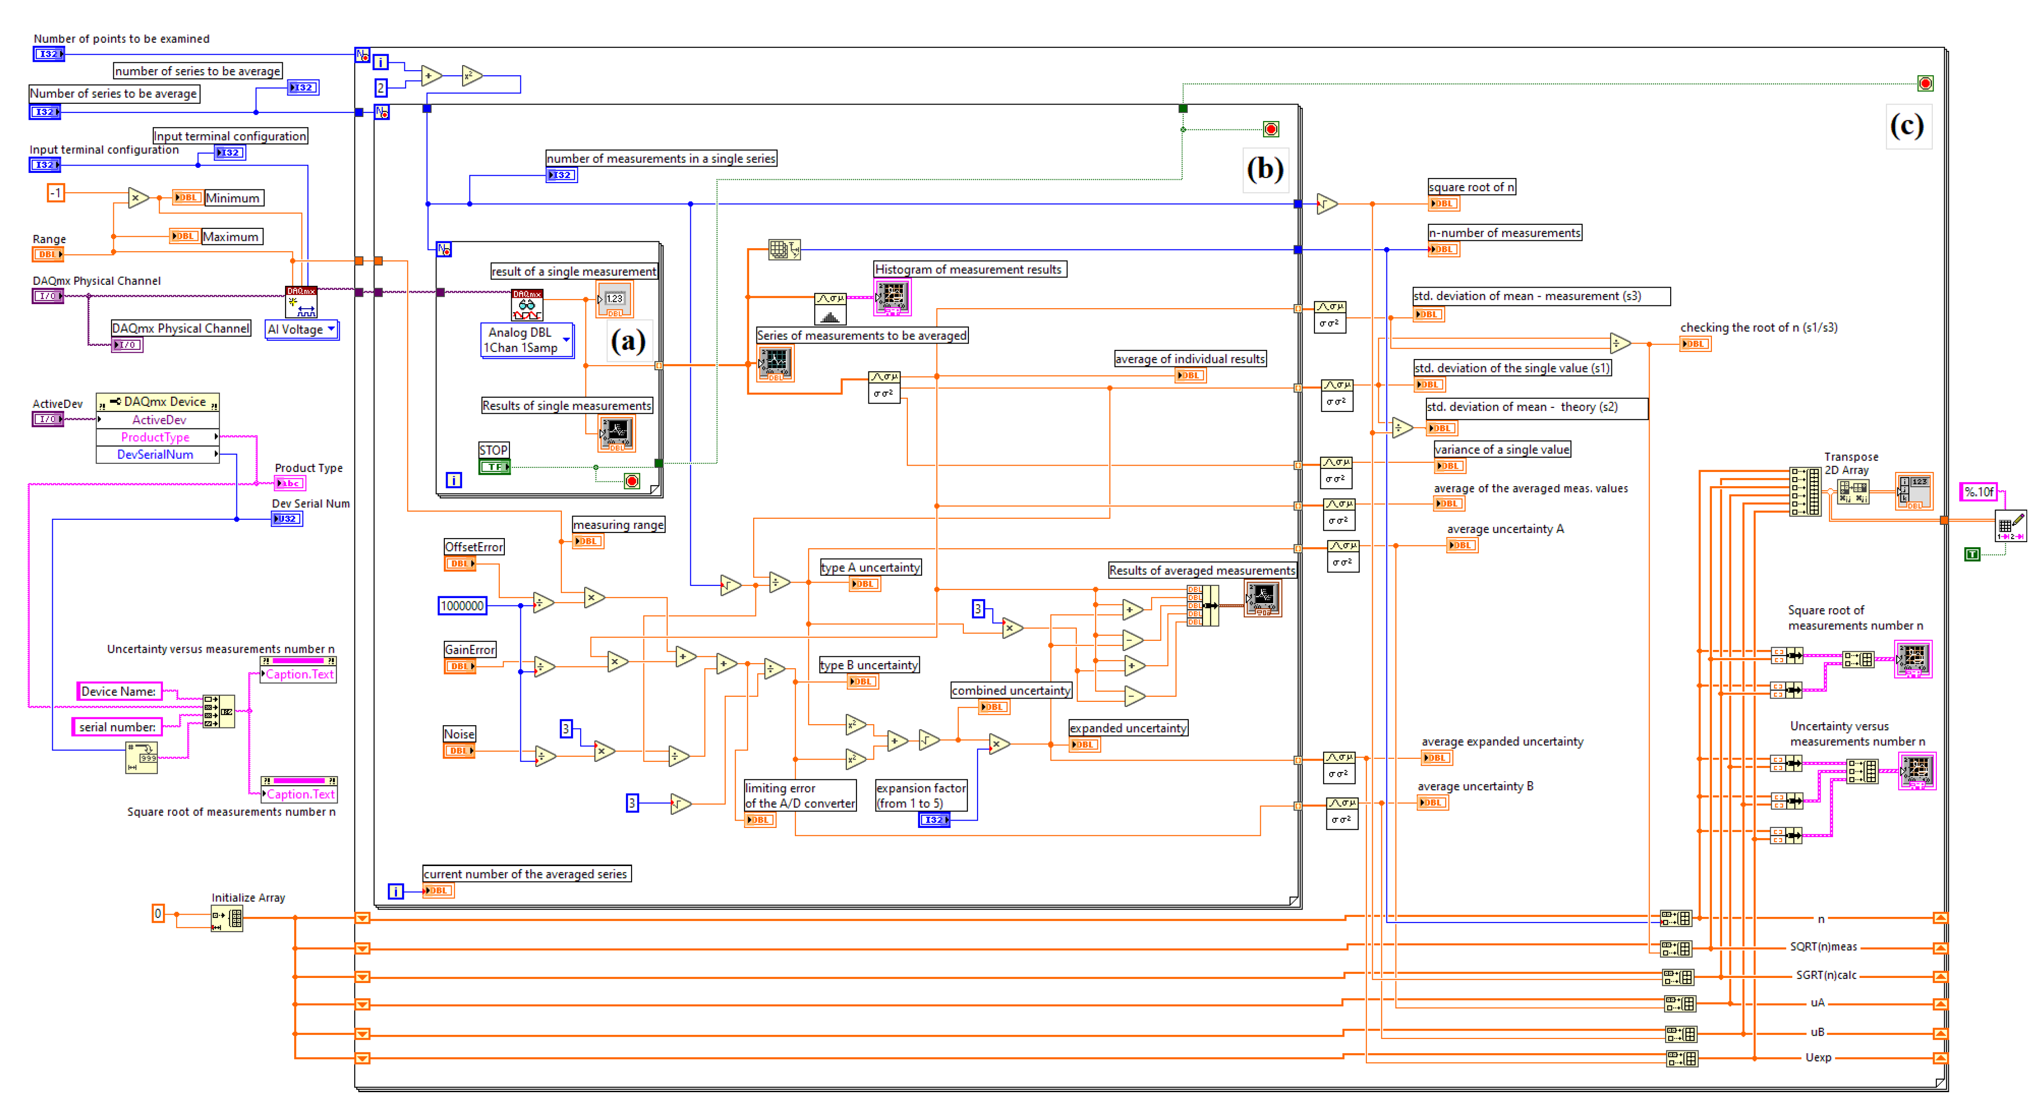Click the DAQmx Create Channel node
Image resolution: width=2041 pixels, height=1105 pixels.
tap(301, 303)
